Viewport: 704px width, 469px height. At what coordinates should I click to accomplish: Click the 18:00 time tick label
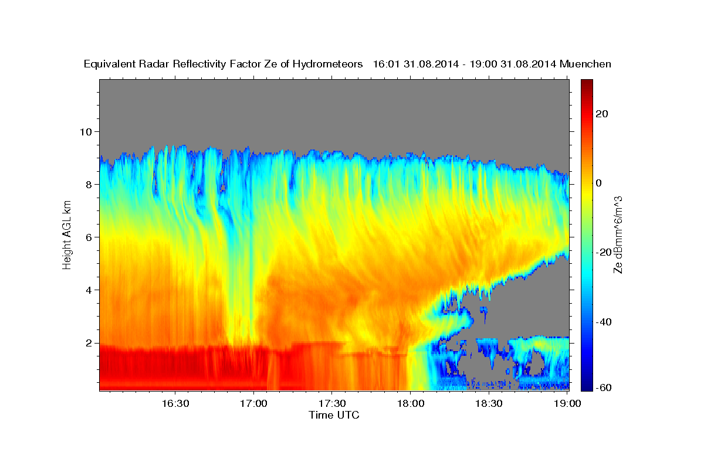click(x=411, y=403)
